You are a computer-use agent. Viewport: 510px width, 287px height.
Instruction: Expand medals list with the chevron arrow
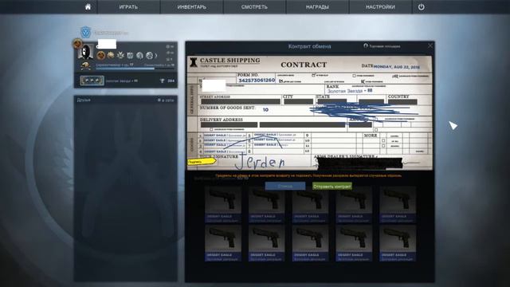coord(156,56)
